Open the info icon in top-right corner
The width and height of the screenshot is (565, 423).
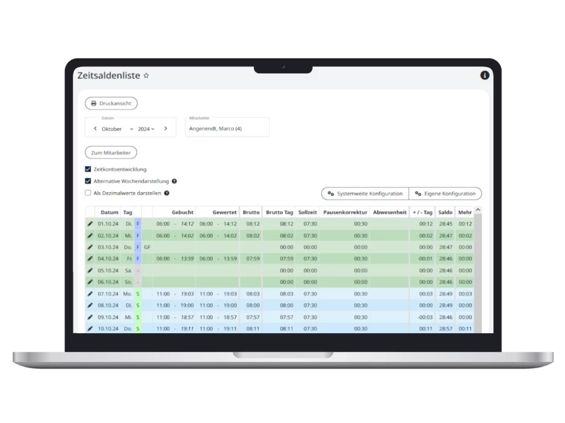[x=484, y=75]
